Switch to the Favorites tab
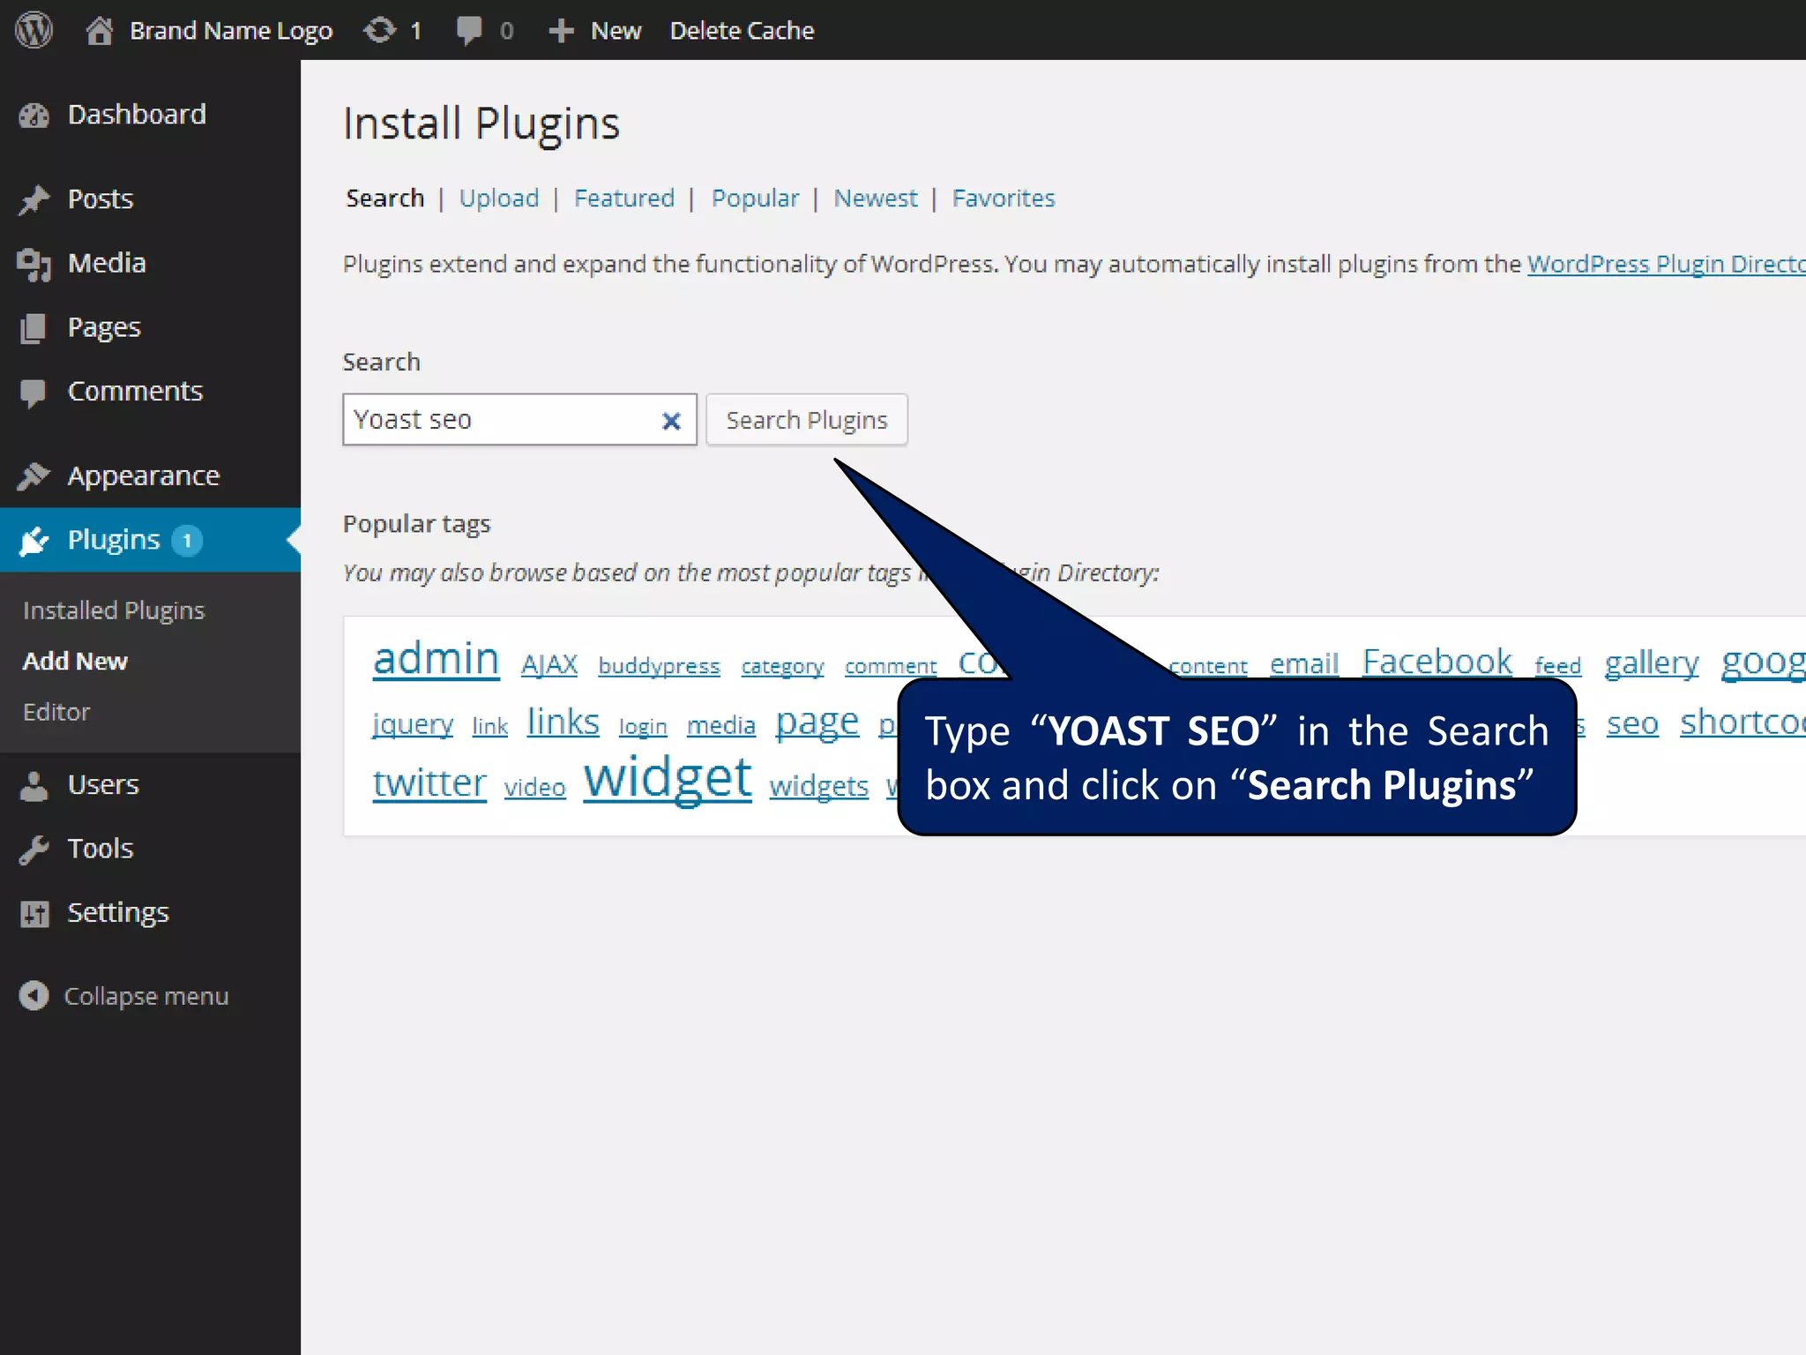The height and width of the screenshot is (1355, 1806). click(x=1004, y=198)
